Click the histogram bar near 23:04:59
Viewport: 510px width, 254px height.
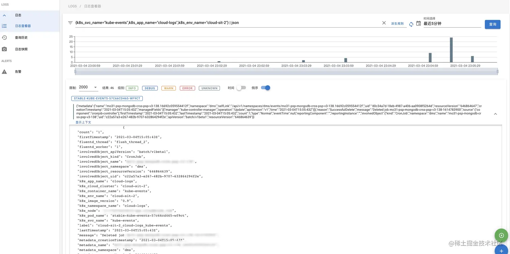(x=430, y=58)
